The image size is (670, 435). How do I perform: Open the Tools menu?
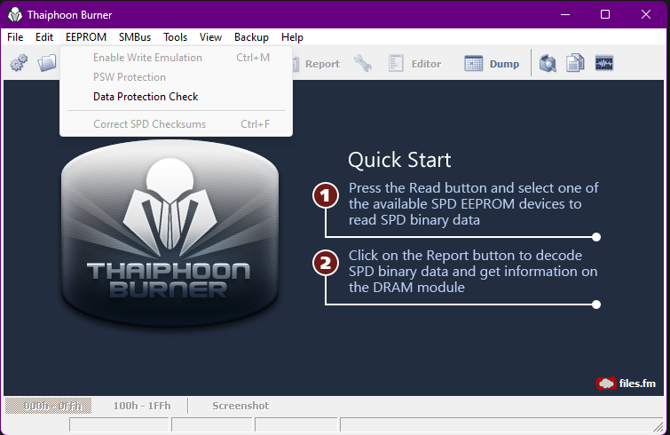point(175,37)
